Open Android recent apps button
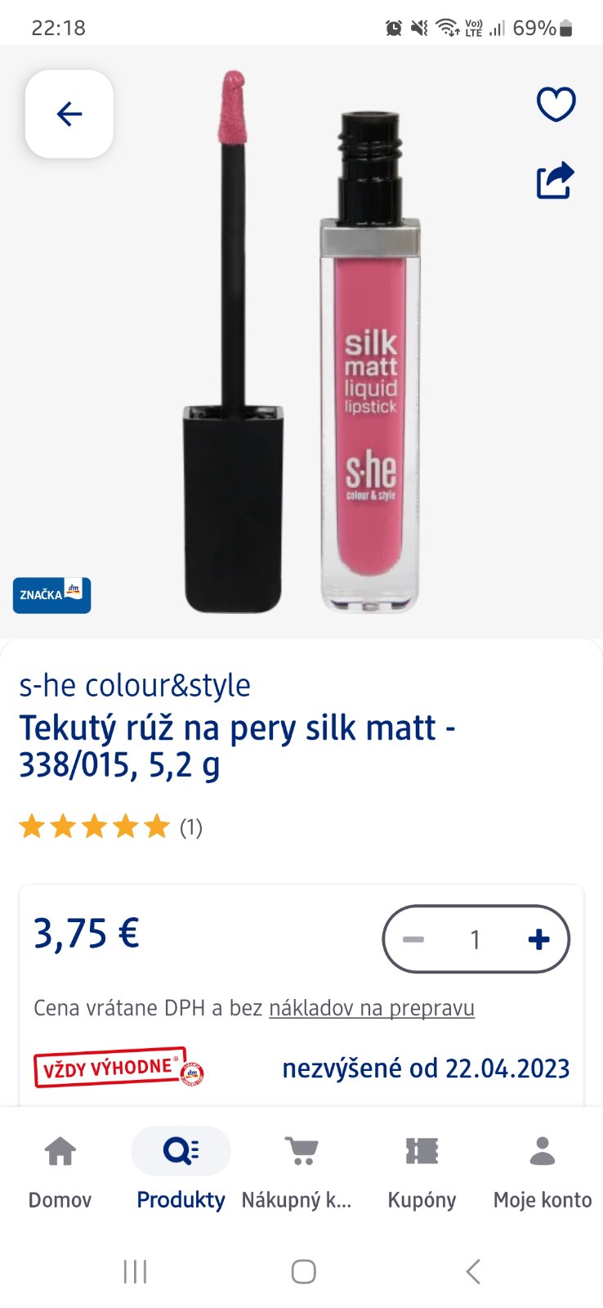Screen dimensions: 603x1308 coord(135,1271)
